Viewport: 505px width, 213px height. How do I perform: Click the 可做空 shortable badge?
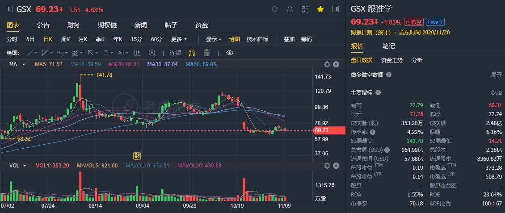413,22
